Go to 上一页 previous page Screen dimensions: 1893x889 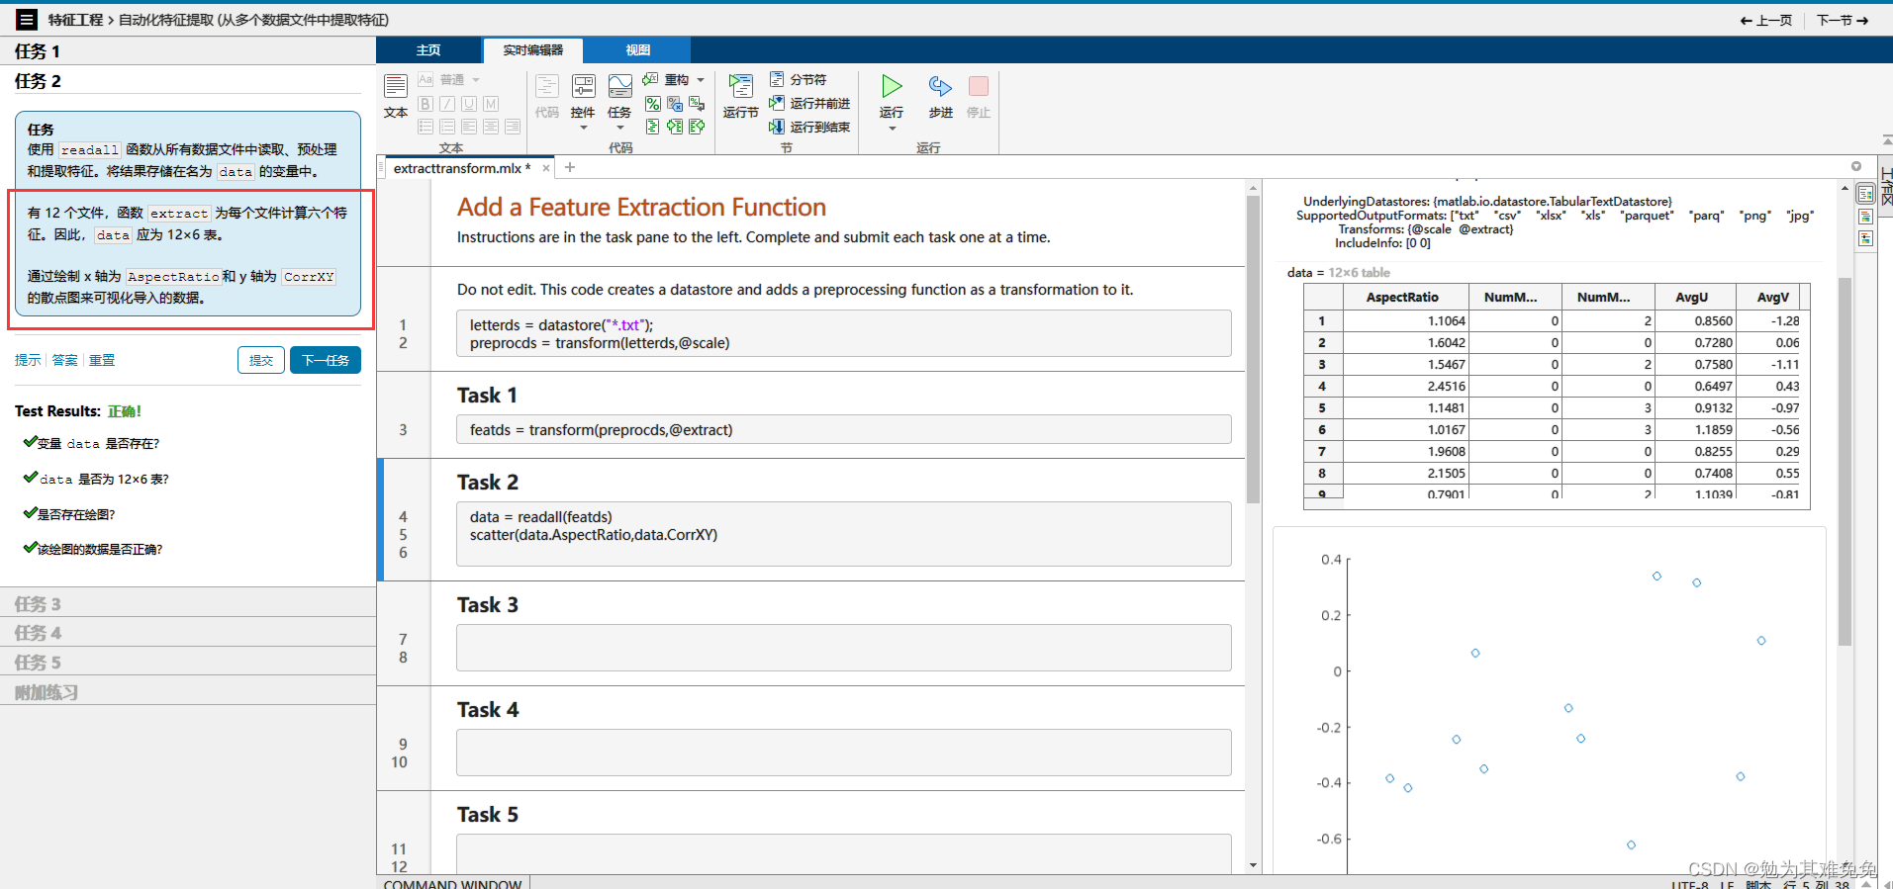[x=1765, y=20]
